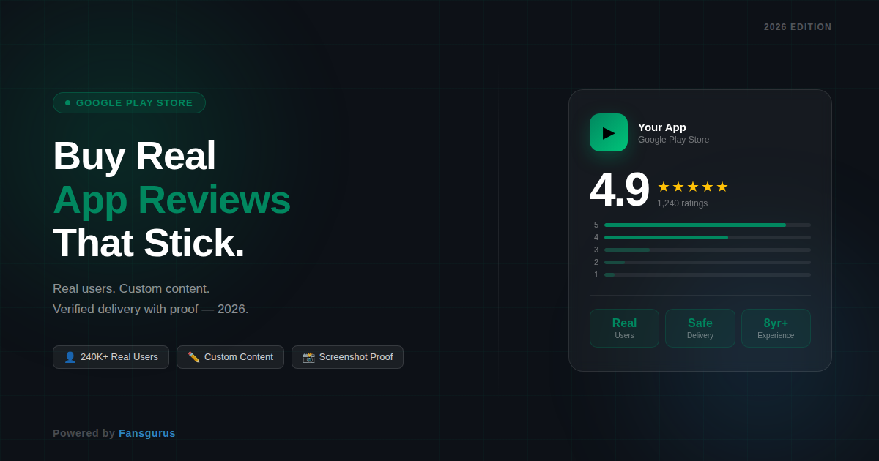The width and height of the screenshot is (879, 461).
Task: Click the Screenshot Proof pill
Action: [347, 357]
